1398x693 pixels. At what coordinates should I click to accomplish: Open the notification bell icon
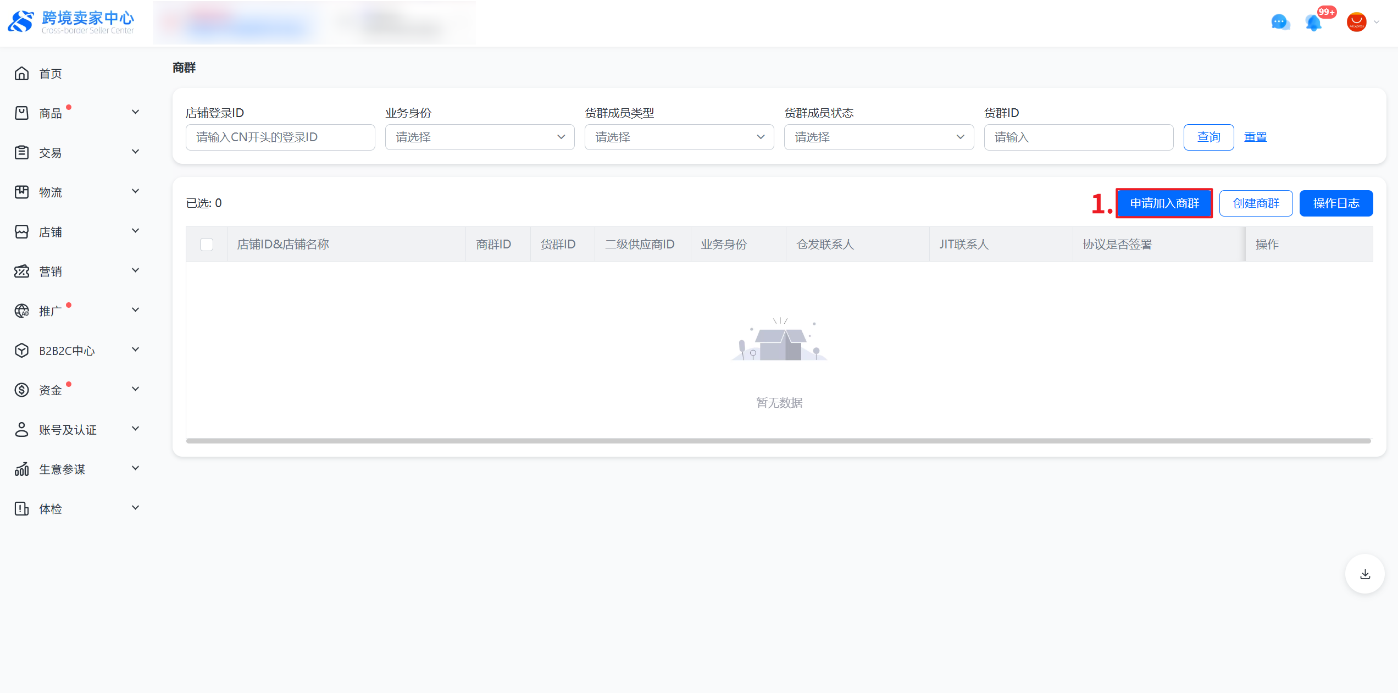pos(1313,23)
